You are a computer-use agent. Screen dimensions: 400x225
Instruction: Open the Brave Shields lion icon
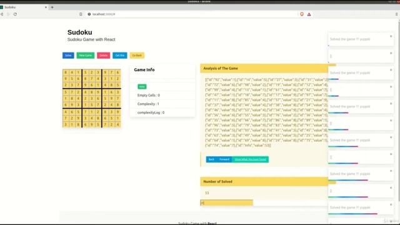302,14
